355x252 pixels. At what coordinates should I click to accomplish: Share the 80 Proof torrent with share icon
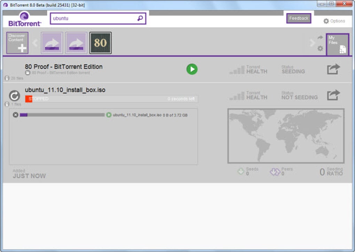click(333, 69)
